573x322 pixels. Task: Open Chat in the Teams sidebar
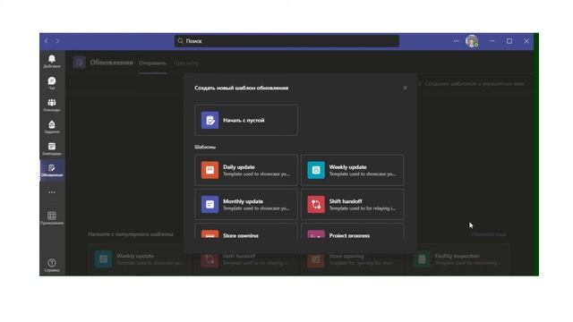[x=52, y=83]
